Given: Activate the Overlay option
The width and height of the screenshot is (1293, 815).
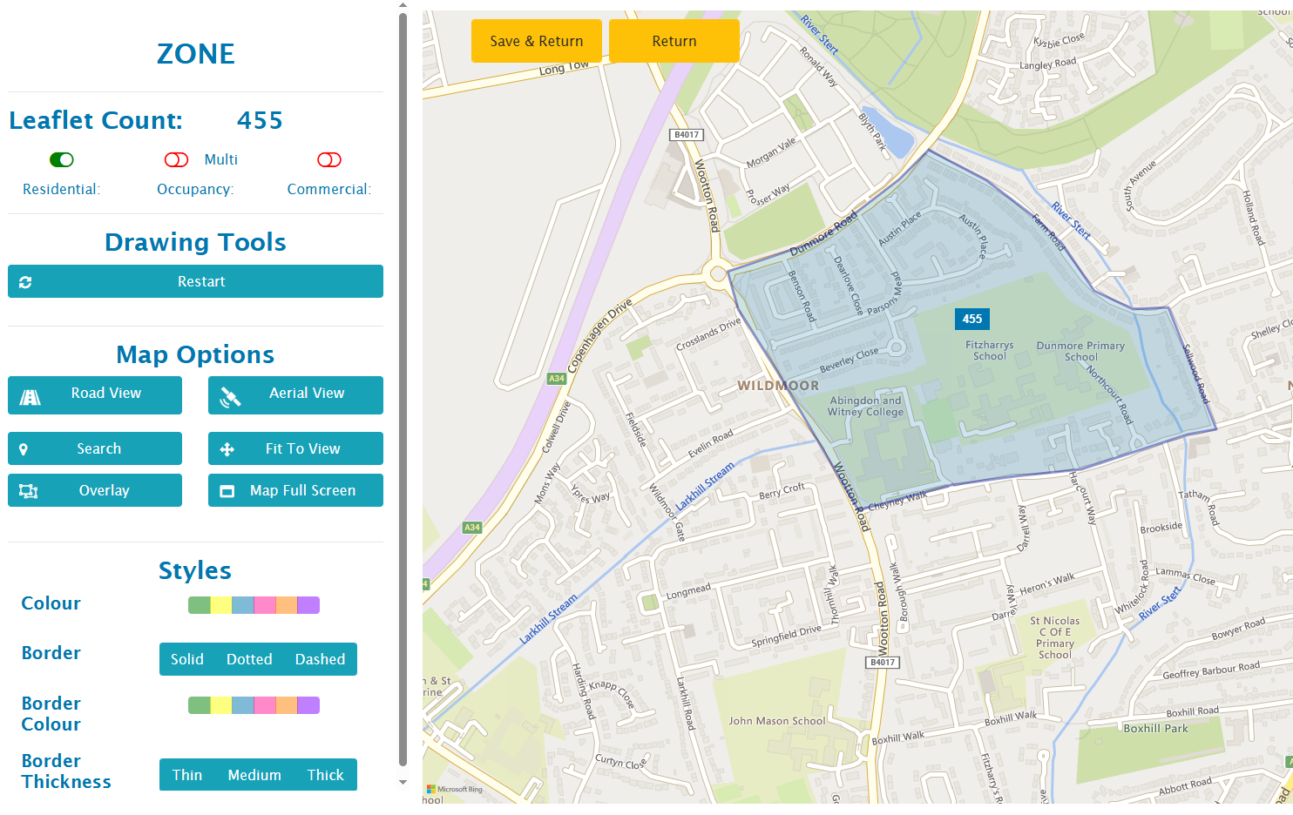Looking at the screenshot, I should [94, 489].
